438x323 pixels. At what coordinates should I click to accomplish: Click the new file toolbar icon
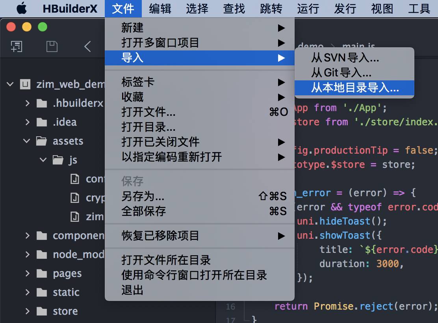[17, 46]
